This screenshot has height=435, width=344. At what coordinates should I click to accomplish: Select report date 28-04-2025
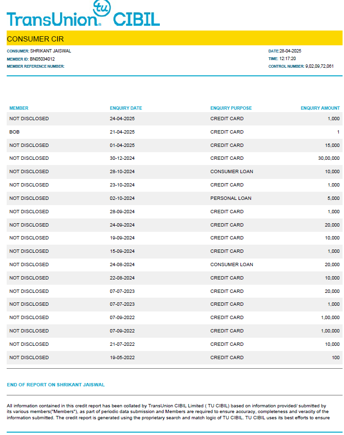[x=290, y=51]
